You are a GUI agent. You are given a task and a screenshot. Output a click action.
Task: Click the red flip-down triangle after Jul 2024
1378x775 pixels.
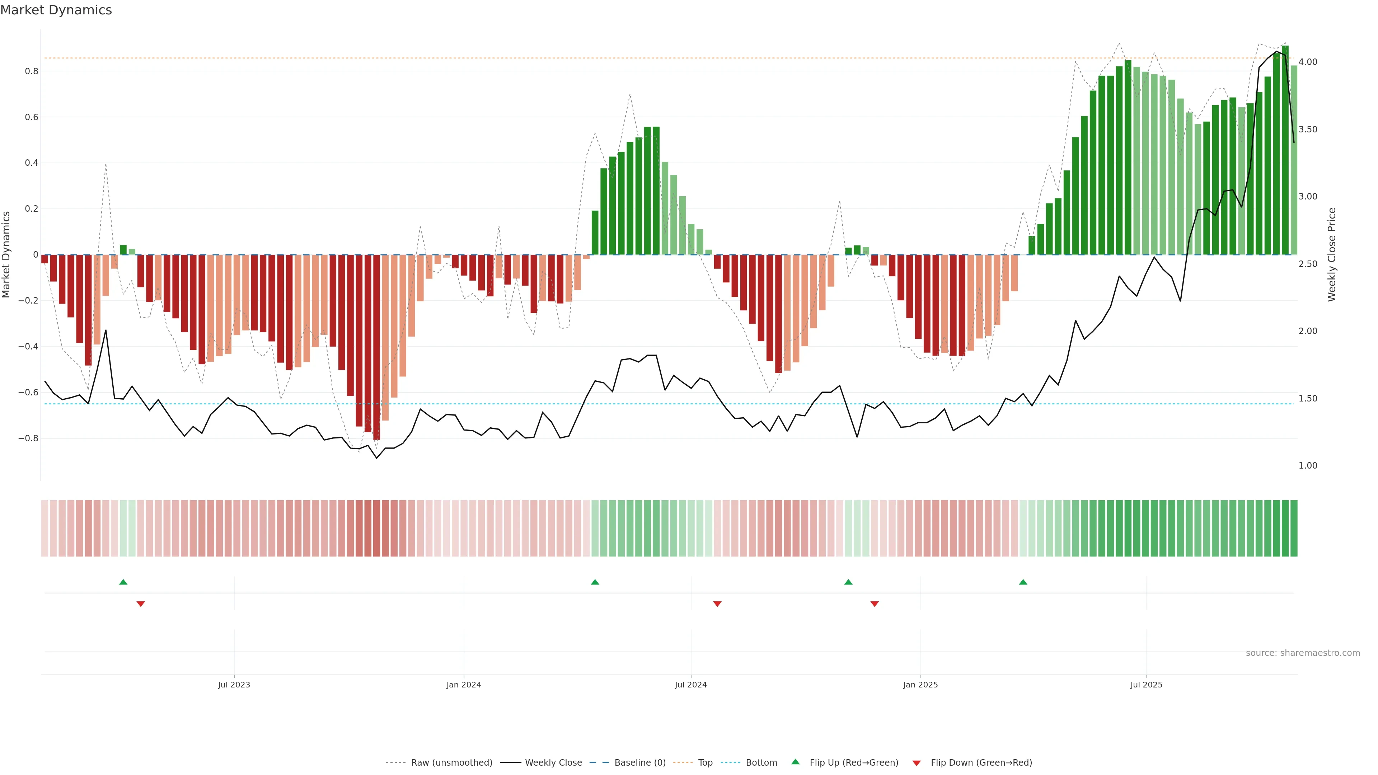tap(717, 604)
